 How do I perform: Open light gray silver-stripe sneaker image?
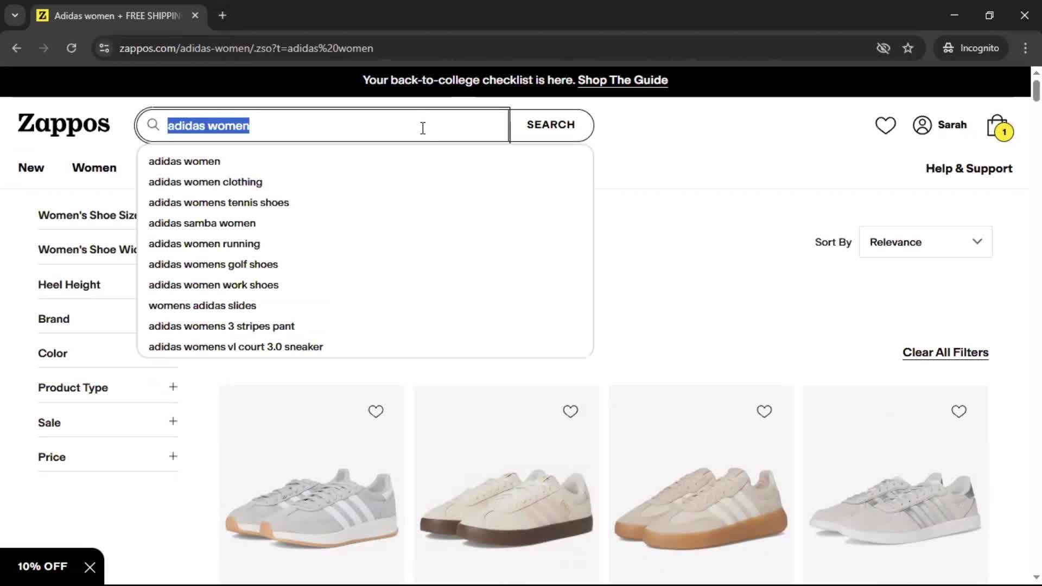click(x=895, y=486)
